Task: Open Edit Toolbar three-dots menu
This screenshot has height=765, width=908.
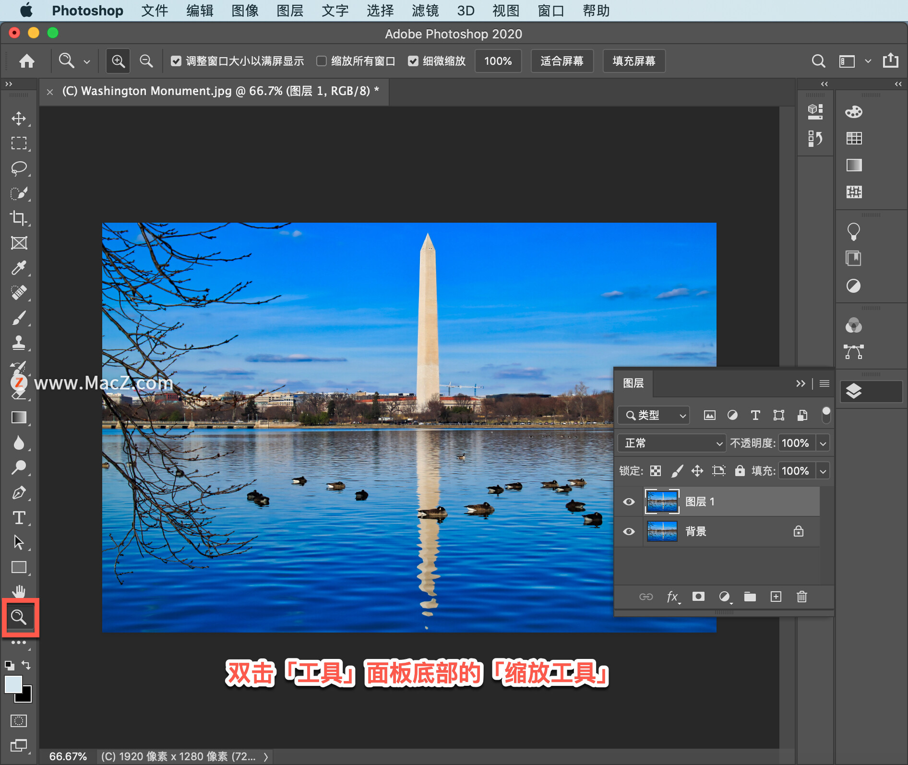Action: coord(19,643)
